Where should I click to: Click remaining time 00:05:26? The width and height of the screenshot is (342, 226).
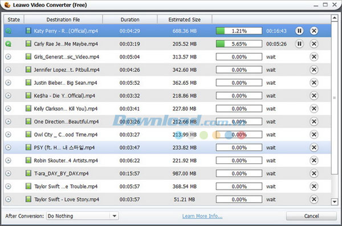click(x=276, y=44)
